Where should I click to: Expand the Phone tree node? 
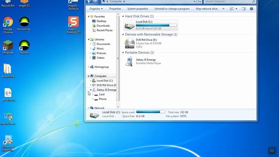coord(93,99)
